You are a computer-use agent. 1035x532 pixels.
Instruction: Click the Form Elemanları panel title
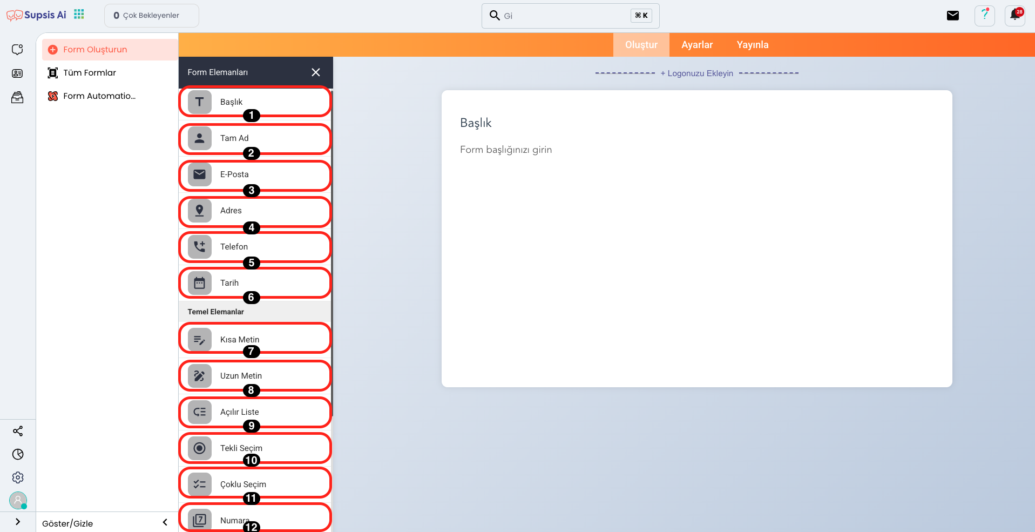click(x=218, y=72)
